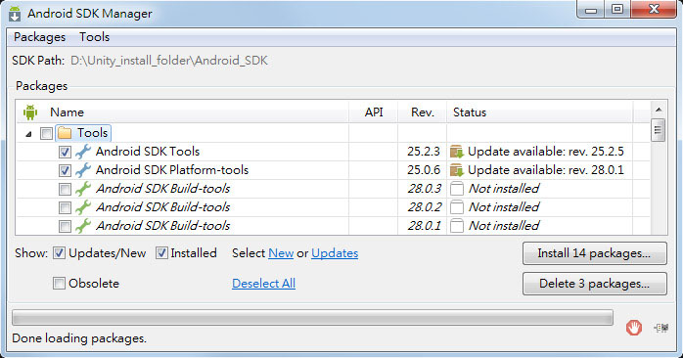Image resolution: width=683 pixels, height=358 pixels.
Task: Click the Android robot icon in the Name header
Action: tap(30, 112)
